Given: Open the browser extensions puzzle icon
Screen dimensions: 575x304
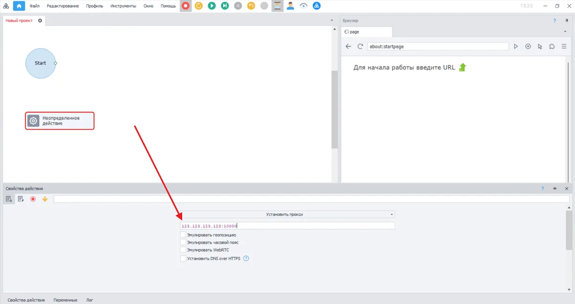Looking at the screenshot, I should pos(552,46).
